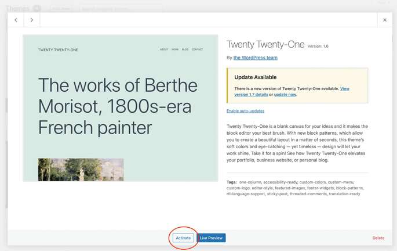Show the previous theme with left arrow
This screenshot has width=397, height=251.
16,20
